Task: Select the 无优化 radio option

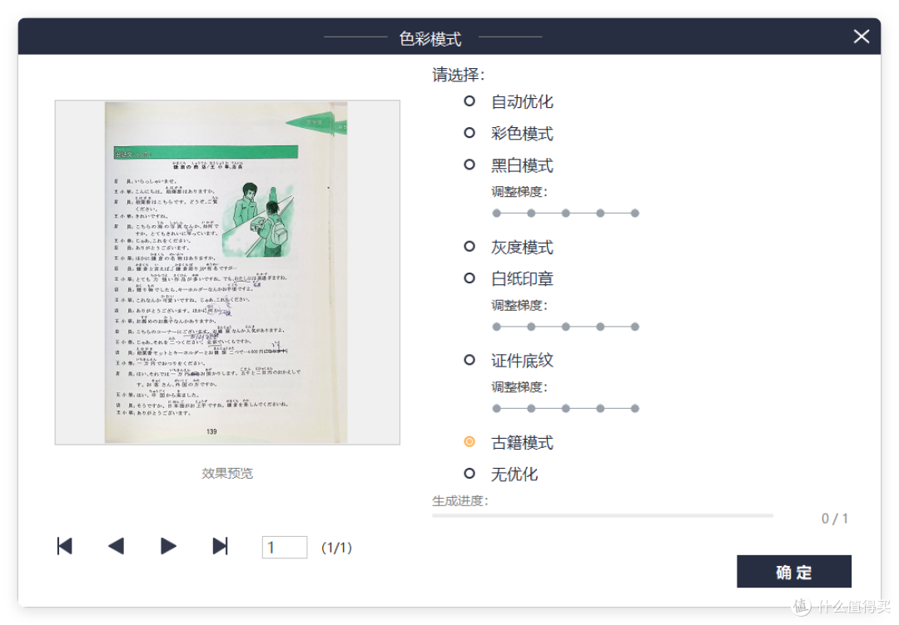Action: pos(469,474)
